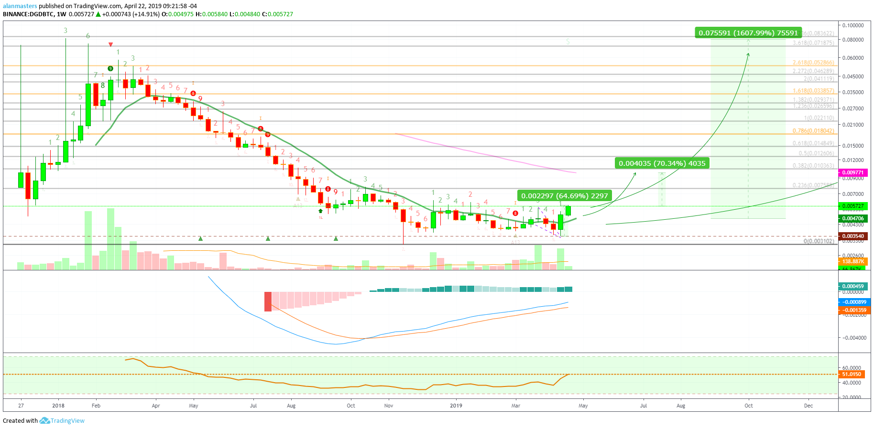
Task: Click the 0.002297 (64.69%) measurement label
Action: point(565,195)
